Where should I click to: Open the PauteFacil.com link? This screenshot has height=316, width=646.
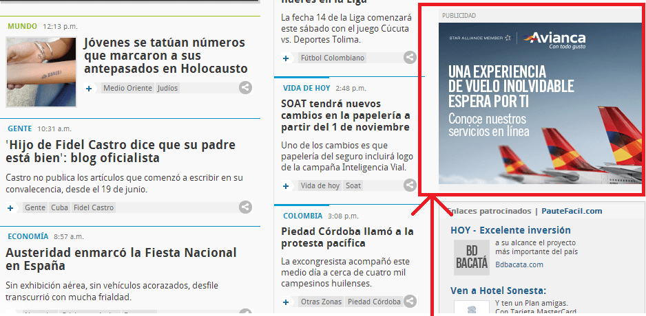[x=572, y=211]
